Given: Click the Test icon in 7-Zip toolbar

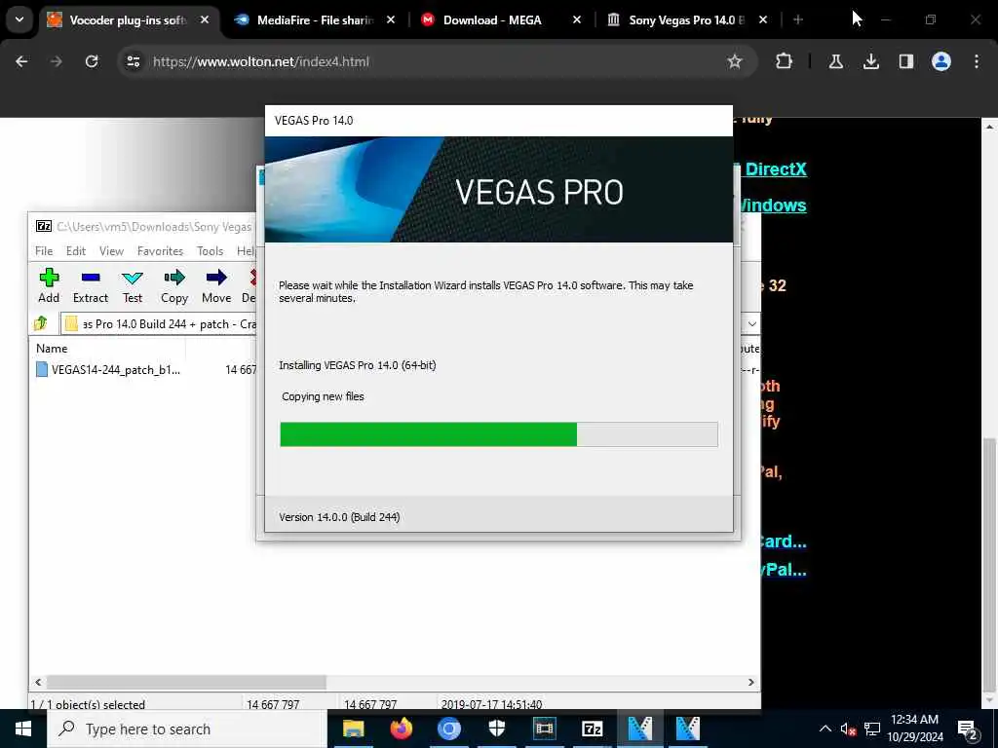Looking at the screenshot, I should pos(133,285).
